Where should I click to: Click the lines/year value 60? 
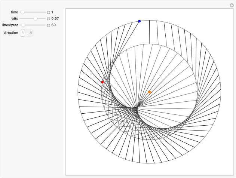(53, 25)
